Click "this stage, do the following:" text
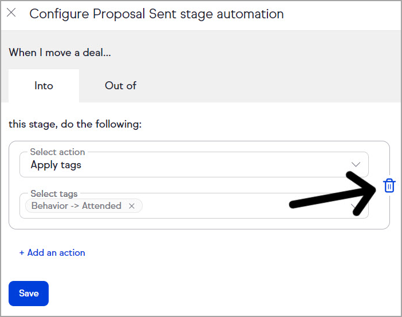402x317 pixels. [x=75, y=124]
